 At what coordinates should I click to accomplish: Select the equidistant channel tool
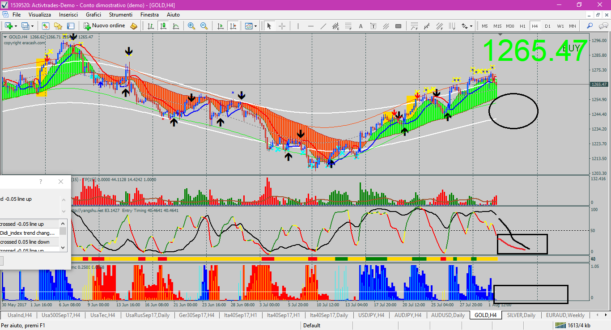coord(335,26)
